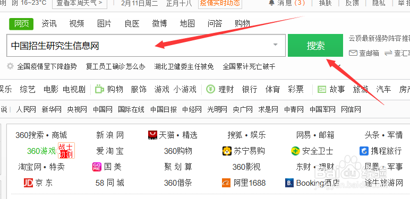Open the 购物 search tab
Viewport: 410px width, 199px height.
[x=242, y=24]
